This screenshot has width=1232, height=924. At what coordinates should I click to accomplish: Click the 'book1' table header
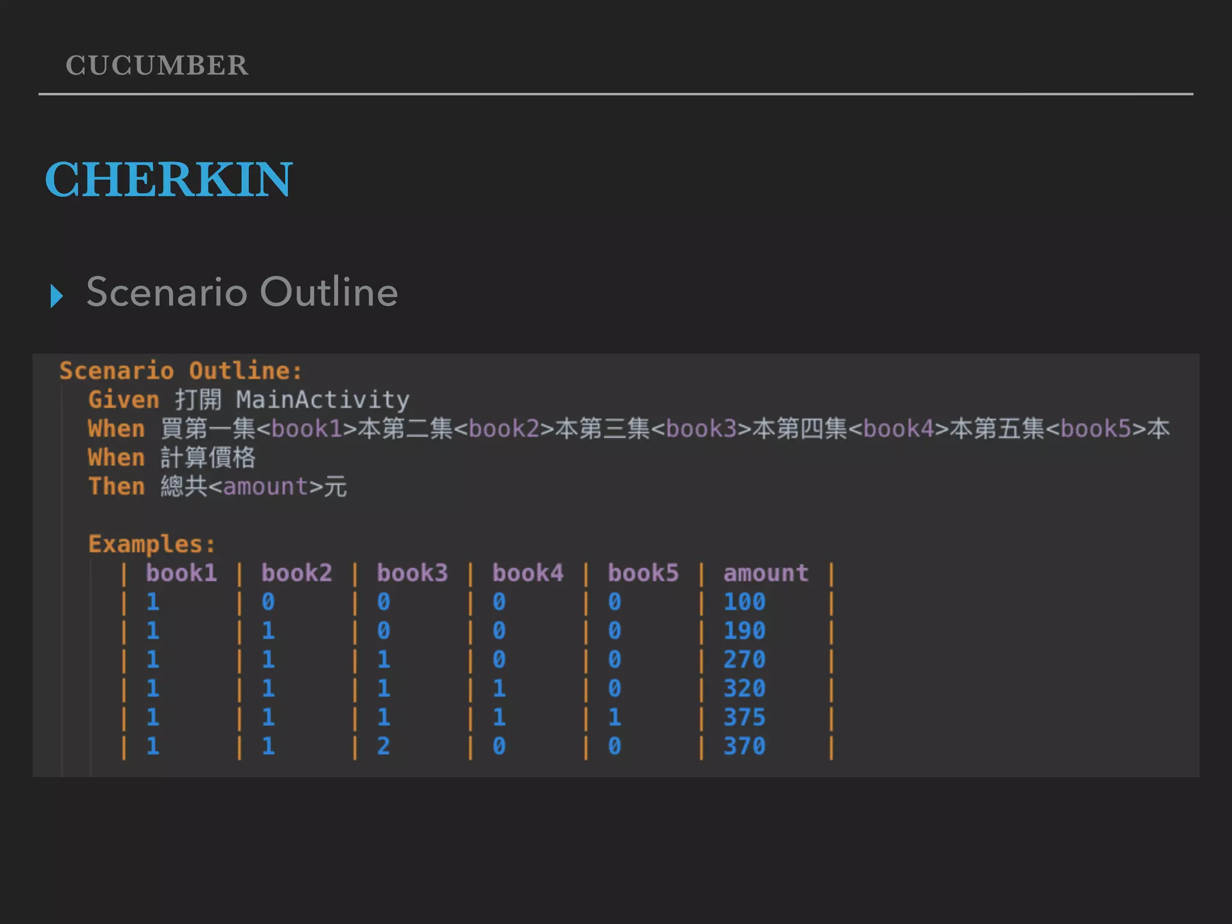[181, 573]
